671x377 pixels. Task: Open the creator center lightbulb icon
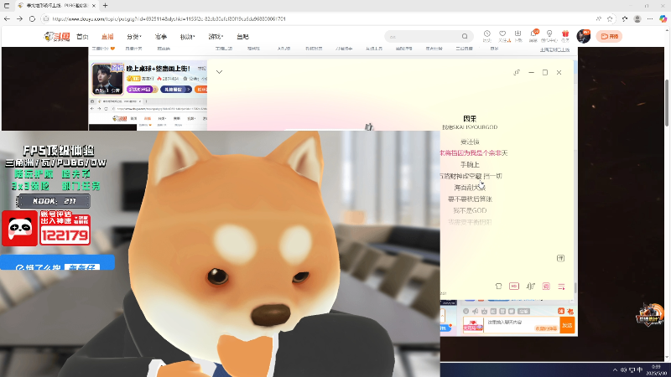pos(549,34)
